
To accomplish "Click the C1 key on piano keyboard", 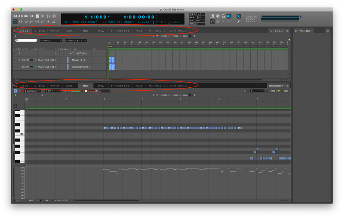I will click(x=20, y=134).
